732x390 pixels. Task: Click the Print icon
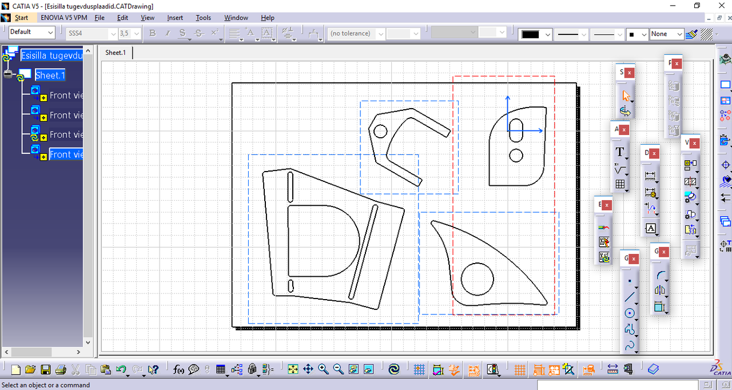[61, 369]
